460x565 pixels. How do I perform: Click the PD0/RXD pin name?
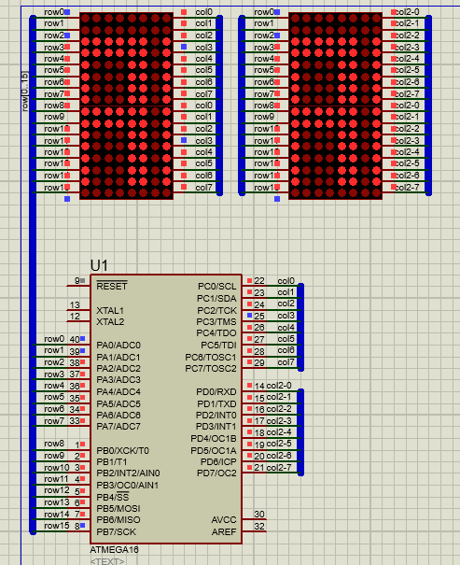pos(216,391)
